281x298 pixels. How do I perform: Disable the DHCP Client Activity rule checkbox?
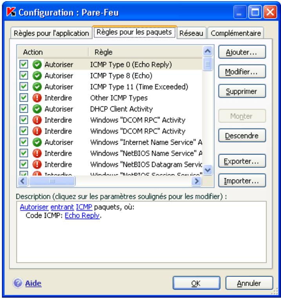click(x=24, y=109)
